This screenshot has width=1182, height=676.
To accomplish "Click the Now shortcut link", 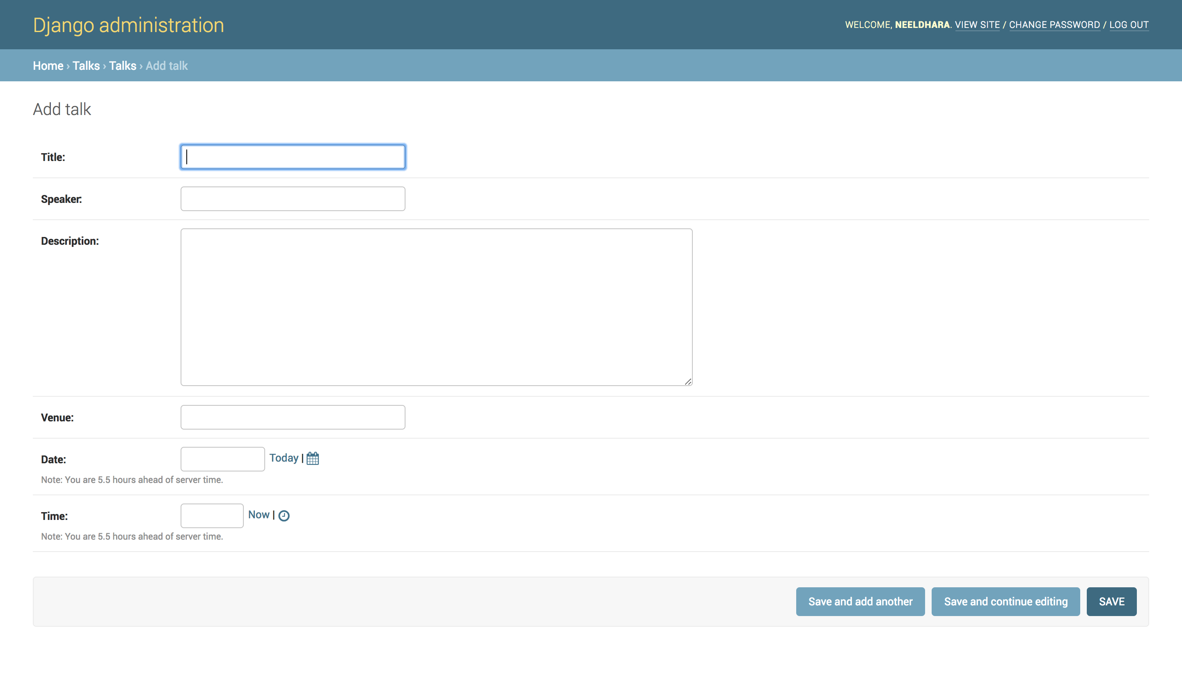I will pyautogui.click(x=259, y=515).
